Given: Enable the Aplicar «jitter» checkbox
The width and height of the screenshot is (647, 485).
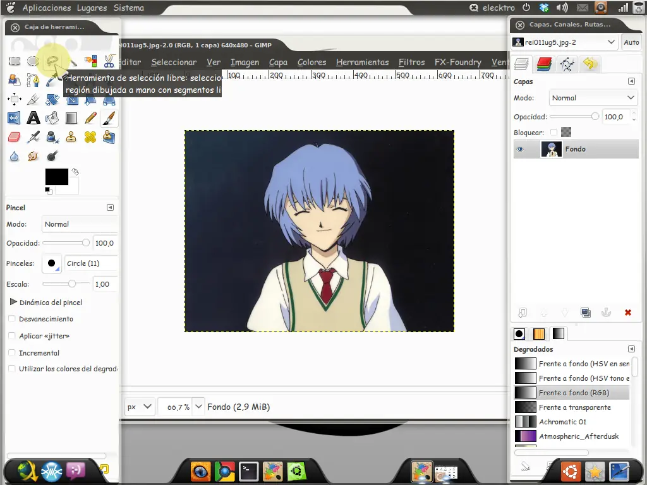Looking at the screenshot, I should pos(12,336).
